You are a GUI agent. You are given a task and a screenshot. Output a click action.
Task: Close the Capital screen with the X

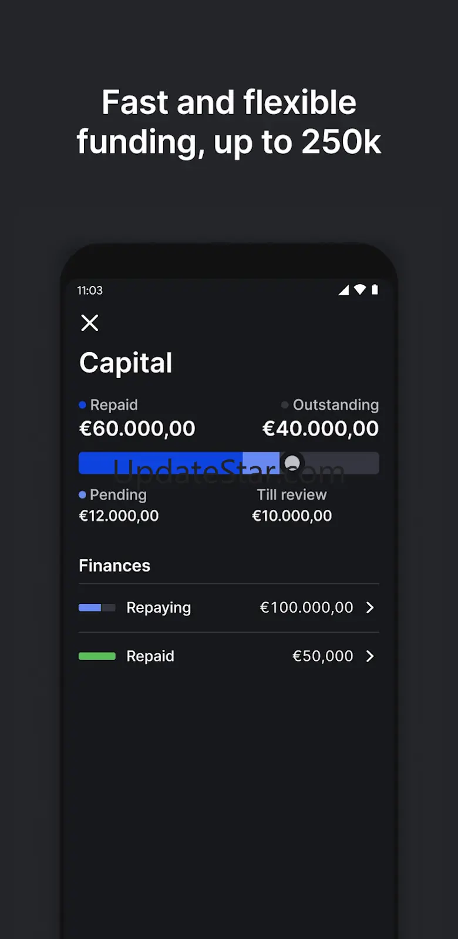tap(90, 323)
